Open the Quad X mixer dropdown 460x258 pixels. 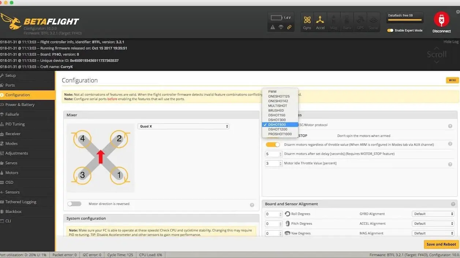click(183, 126)
